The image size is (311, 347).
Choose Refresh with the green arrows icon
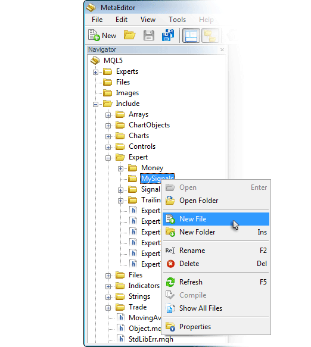[x=216, y=282]
